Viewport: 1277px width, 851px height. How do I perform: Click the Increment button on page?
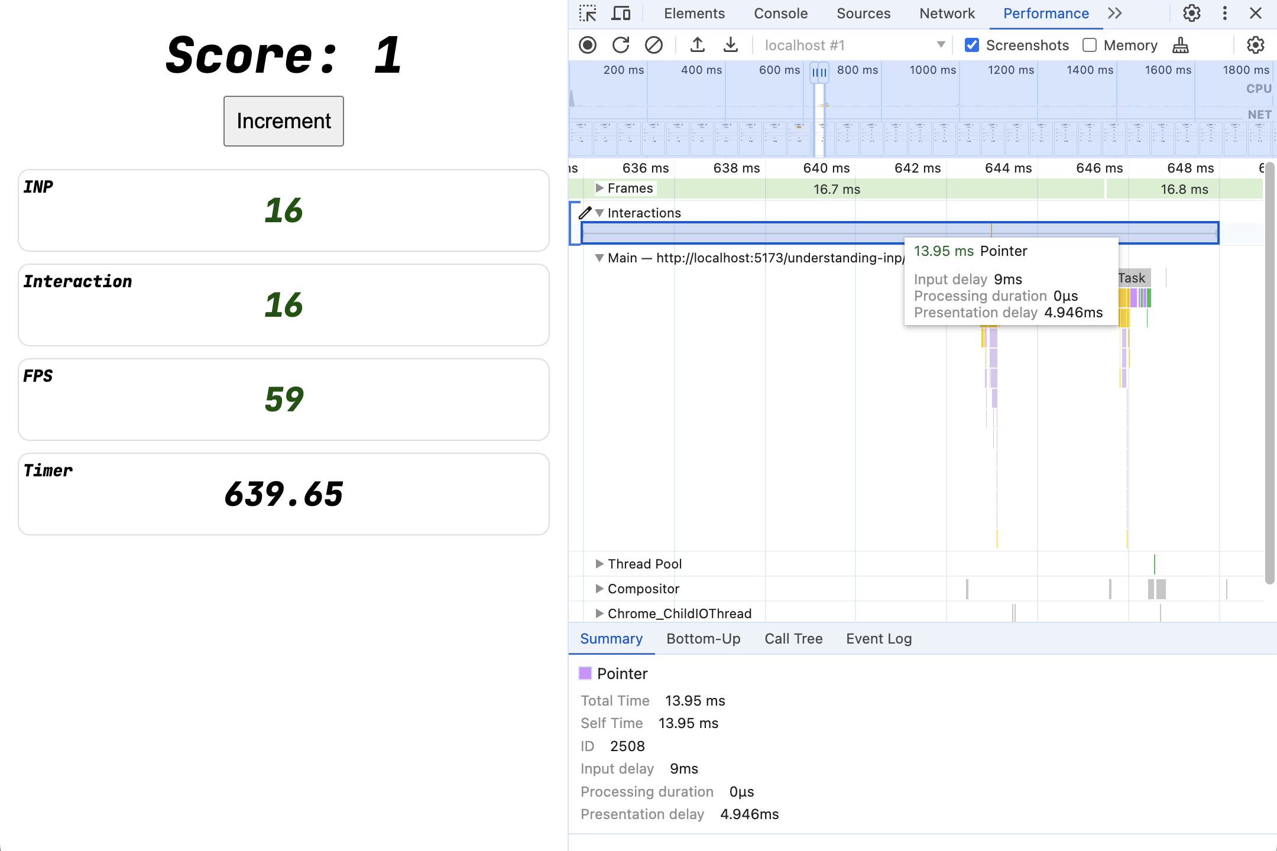coord(283,121)
